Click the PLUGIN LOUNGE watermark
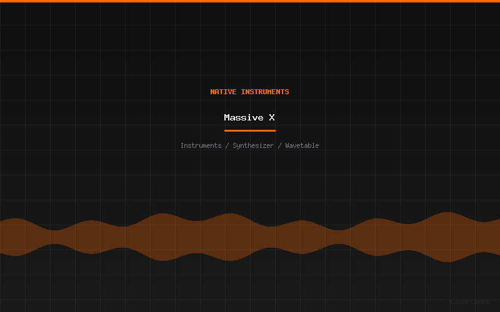 click(469, 302)
